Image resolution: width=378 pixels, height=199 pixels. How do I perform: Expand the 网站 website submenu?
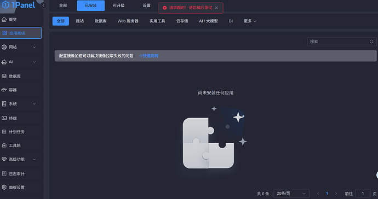click(x=34, y=47)
